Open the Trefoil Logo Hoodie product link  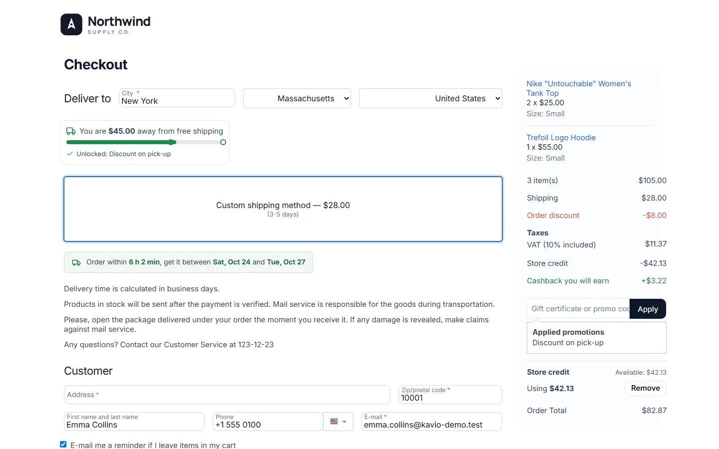pyautogui.click(x=561, y=138)
